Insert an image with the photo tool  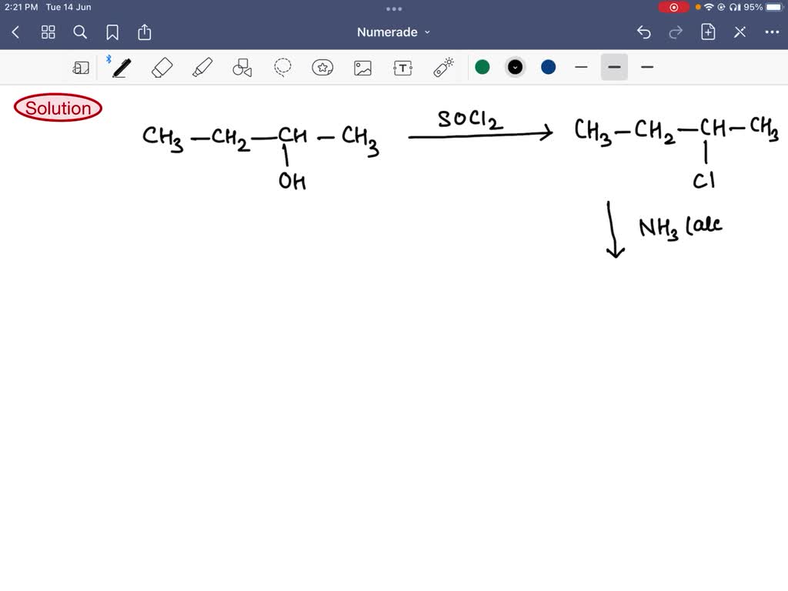click(362, 67)
